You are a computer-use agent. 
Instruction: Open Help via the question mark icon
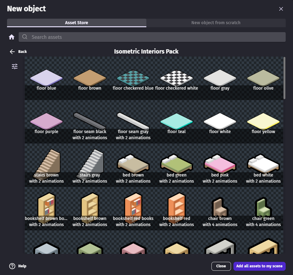12,266
